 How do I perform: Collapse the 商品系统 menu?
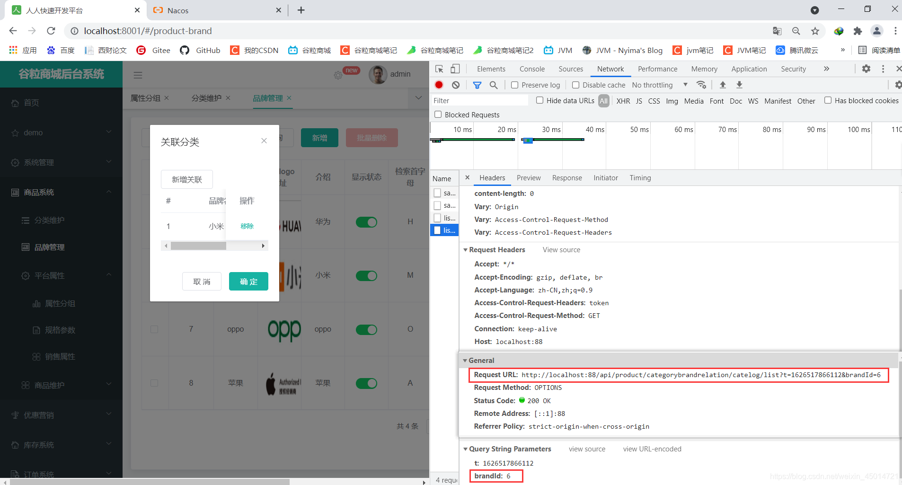[61, 192]
